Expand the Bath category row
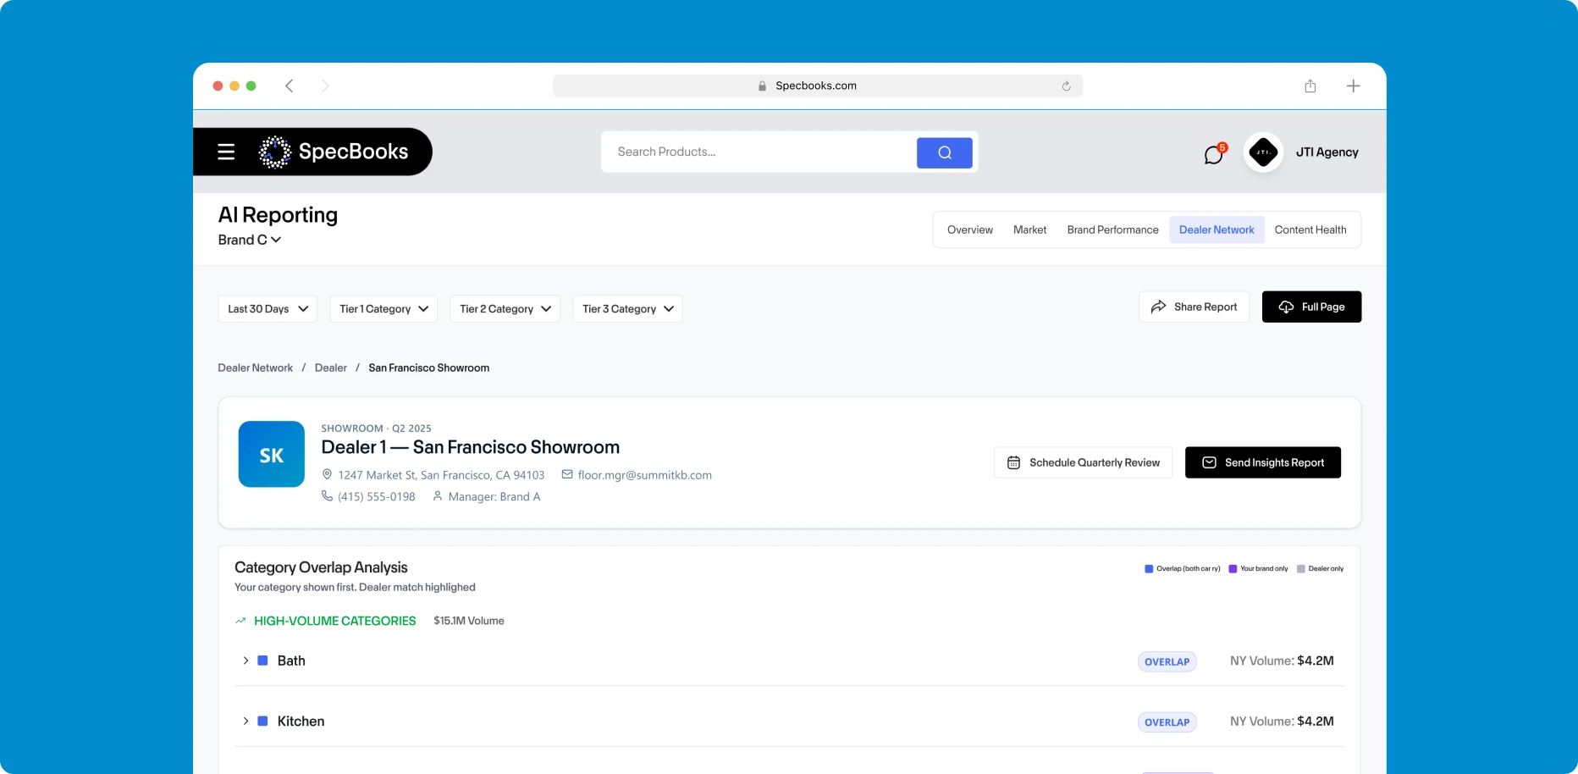This screenshot has height=774, width=1578. pos(246,661)
